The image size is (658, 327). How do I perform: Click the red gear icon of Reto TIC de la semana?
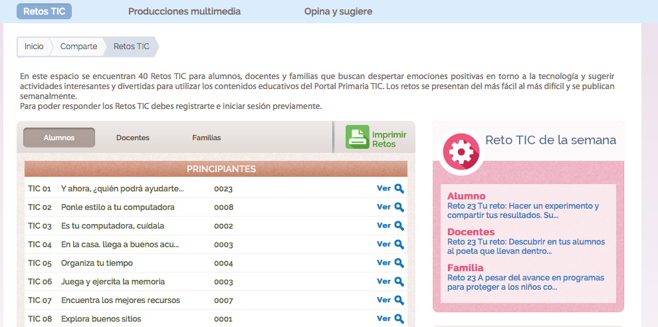click(x=460, y=152)
